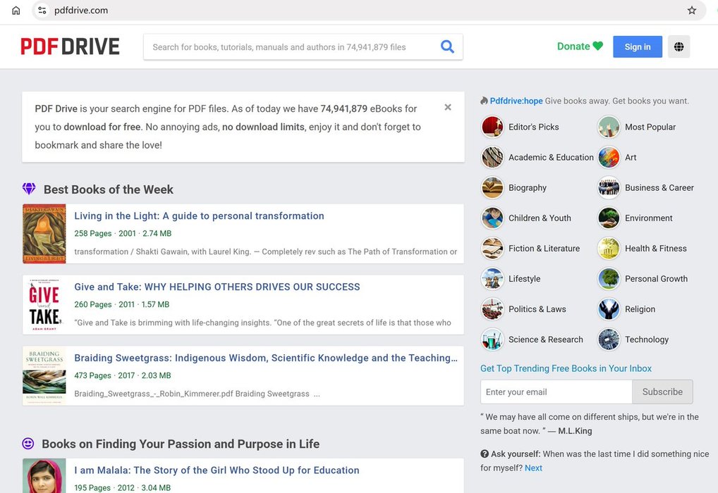
Task: Click the Donate heart link
Action: point(580,46)
